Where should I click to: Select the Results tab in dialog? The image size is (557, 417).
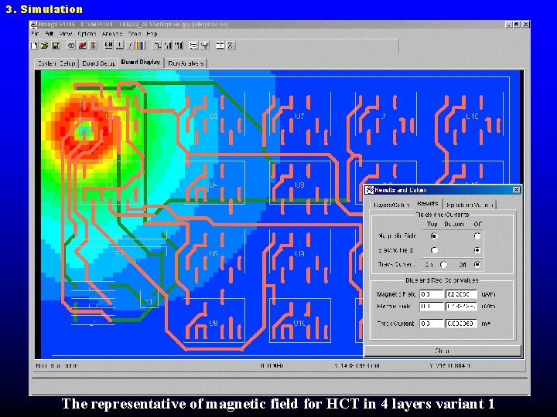(x=427, y=204)
